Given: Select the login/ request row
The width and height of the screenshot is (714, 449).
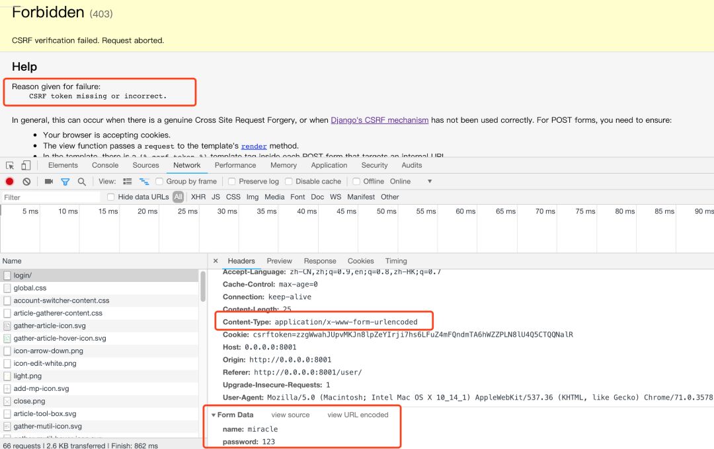Looking at the screenshot, I should click(99, 276).
